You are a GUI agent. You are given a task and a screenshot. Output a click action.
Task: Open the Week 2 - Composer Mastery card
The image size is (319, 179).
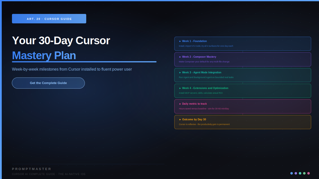[x=243, y=59]
